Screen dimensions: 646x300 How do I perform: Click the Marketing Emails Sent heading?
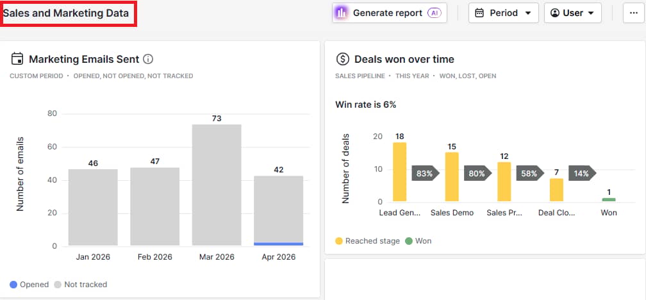(84, 60)
